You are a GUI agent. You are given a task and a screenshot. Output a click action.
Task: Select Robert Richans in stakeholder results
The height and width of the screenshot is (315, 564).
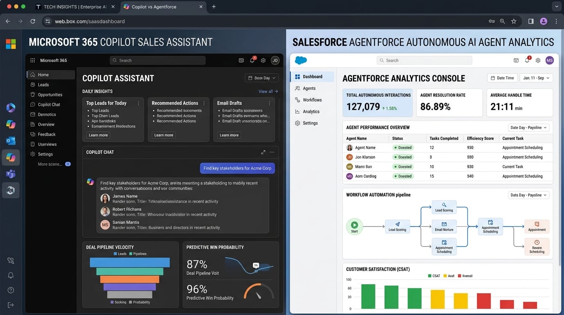[127, 209]
